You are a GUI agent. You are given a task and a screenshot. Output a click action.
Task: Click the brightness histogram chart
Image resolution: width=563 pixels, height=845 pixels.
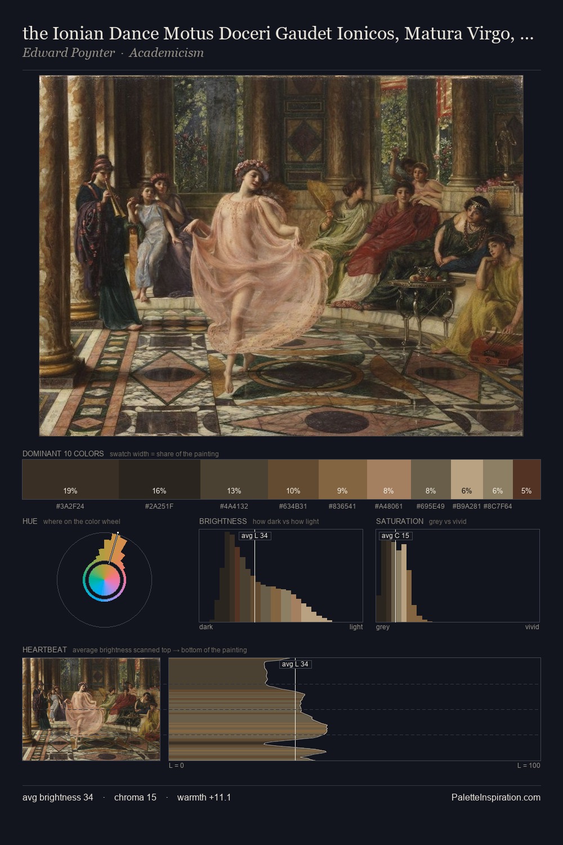click(x=281, y=576)
